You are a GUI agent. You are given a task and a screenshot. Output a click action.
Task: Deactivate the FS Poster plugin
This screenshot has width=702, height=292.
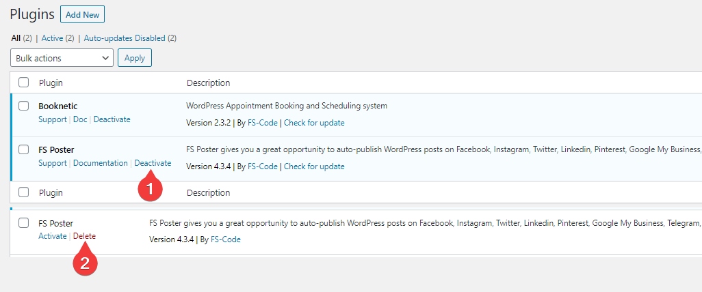[153, 163]
